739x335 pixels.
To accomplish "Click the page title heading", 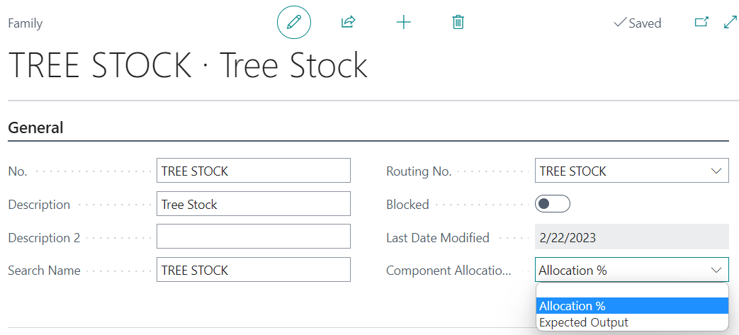I will pyautogui.click(x=188, y=64).
